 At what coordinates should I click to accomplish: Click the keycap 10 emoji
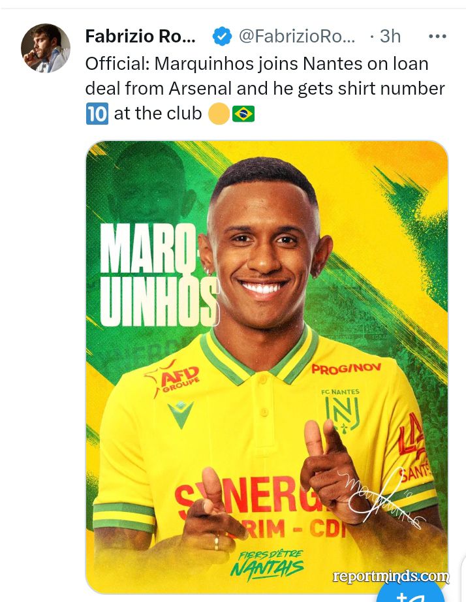tap(97, 114)
